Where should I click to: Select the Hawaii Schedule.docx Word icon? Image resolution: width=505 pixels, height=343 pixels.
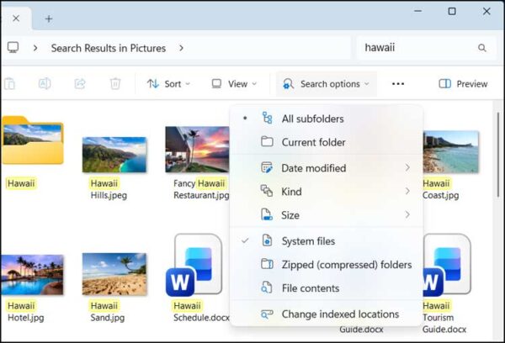(194, 265)
